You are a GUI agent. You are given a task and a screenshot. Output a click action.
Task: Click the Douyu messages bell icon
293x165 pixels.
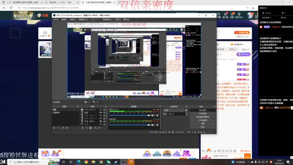232,15
